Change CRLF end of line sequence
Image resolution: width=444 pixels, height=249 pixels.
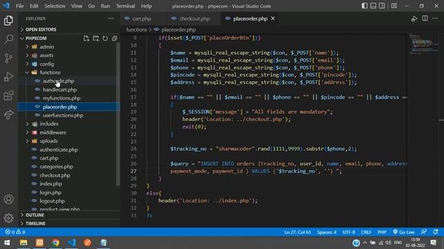(x=366, y=232)
